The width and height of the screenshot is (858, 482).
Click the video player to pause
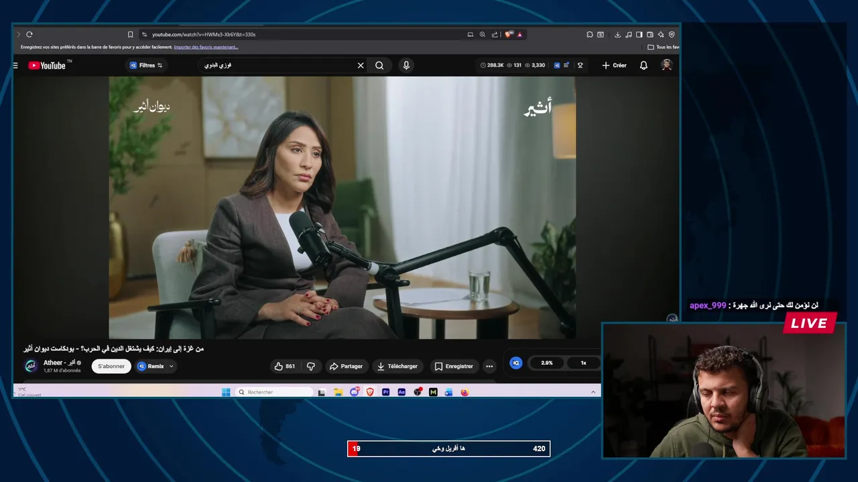[342, 208]
